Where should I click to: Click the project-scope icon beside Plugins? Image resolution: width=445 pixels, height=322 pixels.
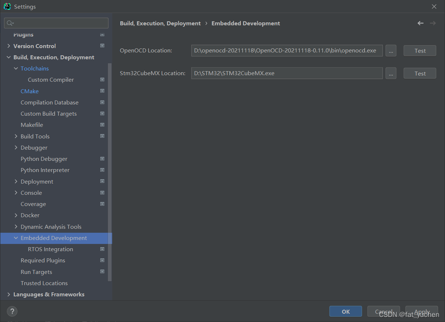[102, 35]
